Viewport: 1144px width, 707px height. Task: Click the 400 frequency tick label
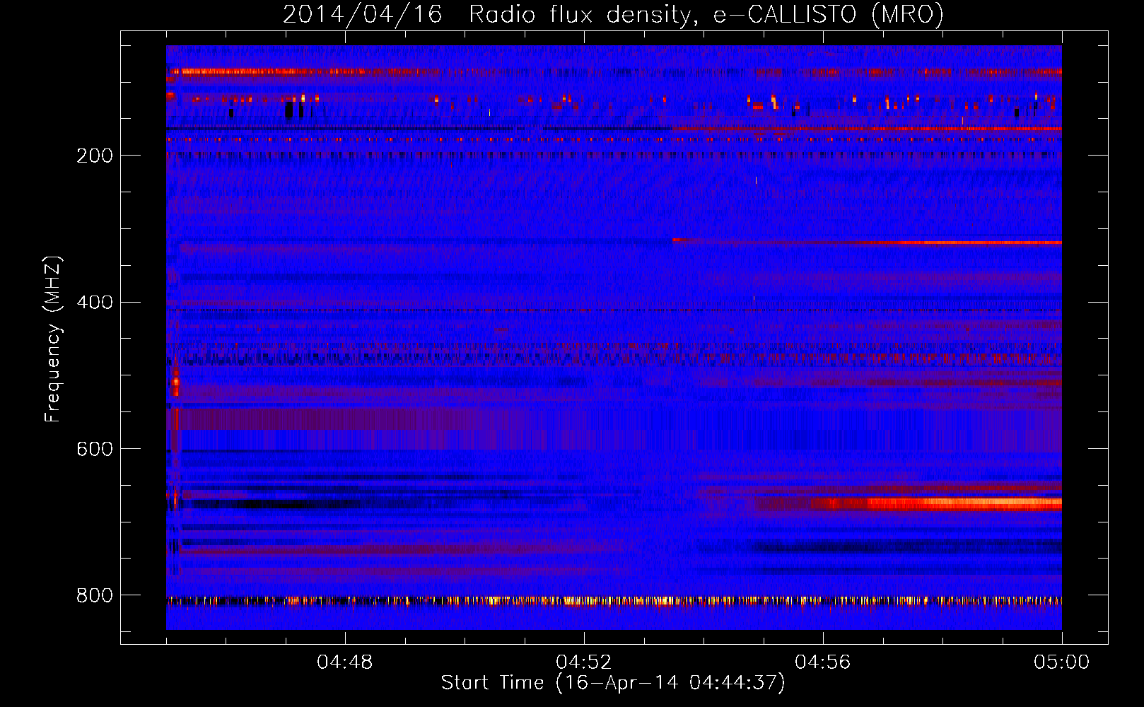[x=95, y=303]
